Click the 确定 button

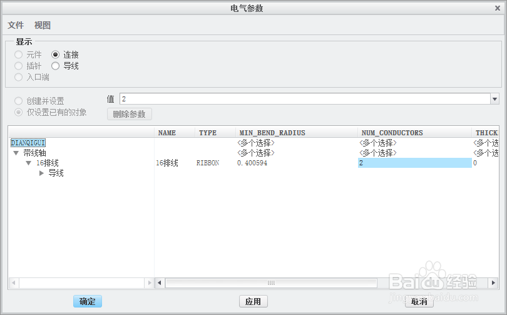pos(87,301)
